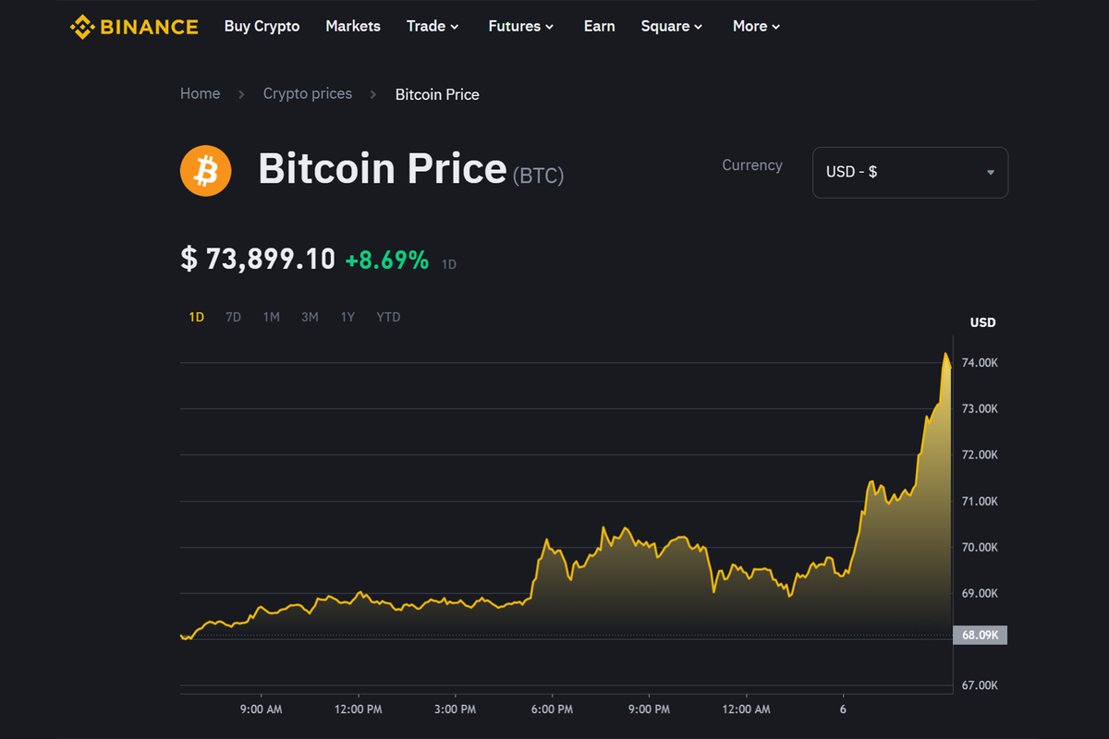This screenshot has width=1109, height=739.
Task: Switch chart to 7D range
Action: (233, 317)
